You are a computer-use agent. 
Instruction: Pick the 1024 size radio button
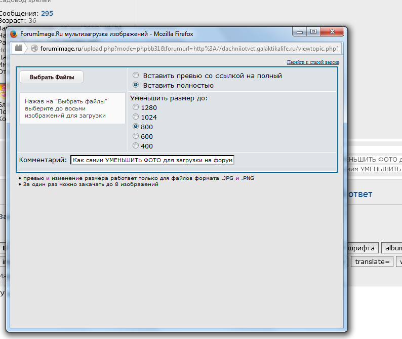[x=135, y=117]
